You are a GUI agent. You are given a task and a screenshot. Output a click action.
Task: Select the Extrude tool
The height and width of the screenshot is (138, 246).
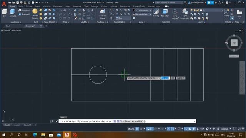pyautogui.click(x=13, y=13)
